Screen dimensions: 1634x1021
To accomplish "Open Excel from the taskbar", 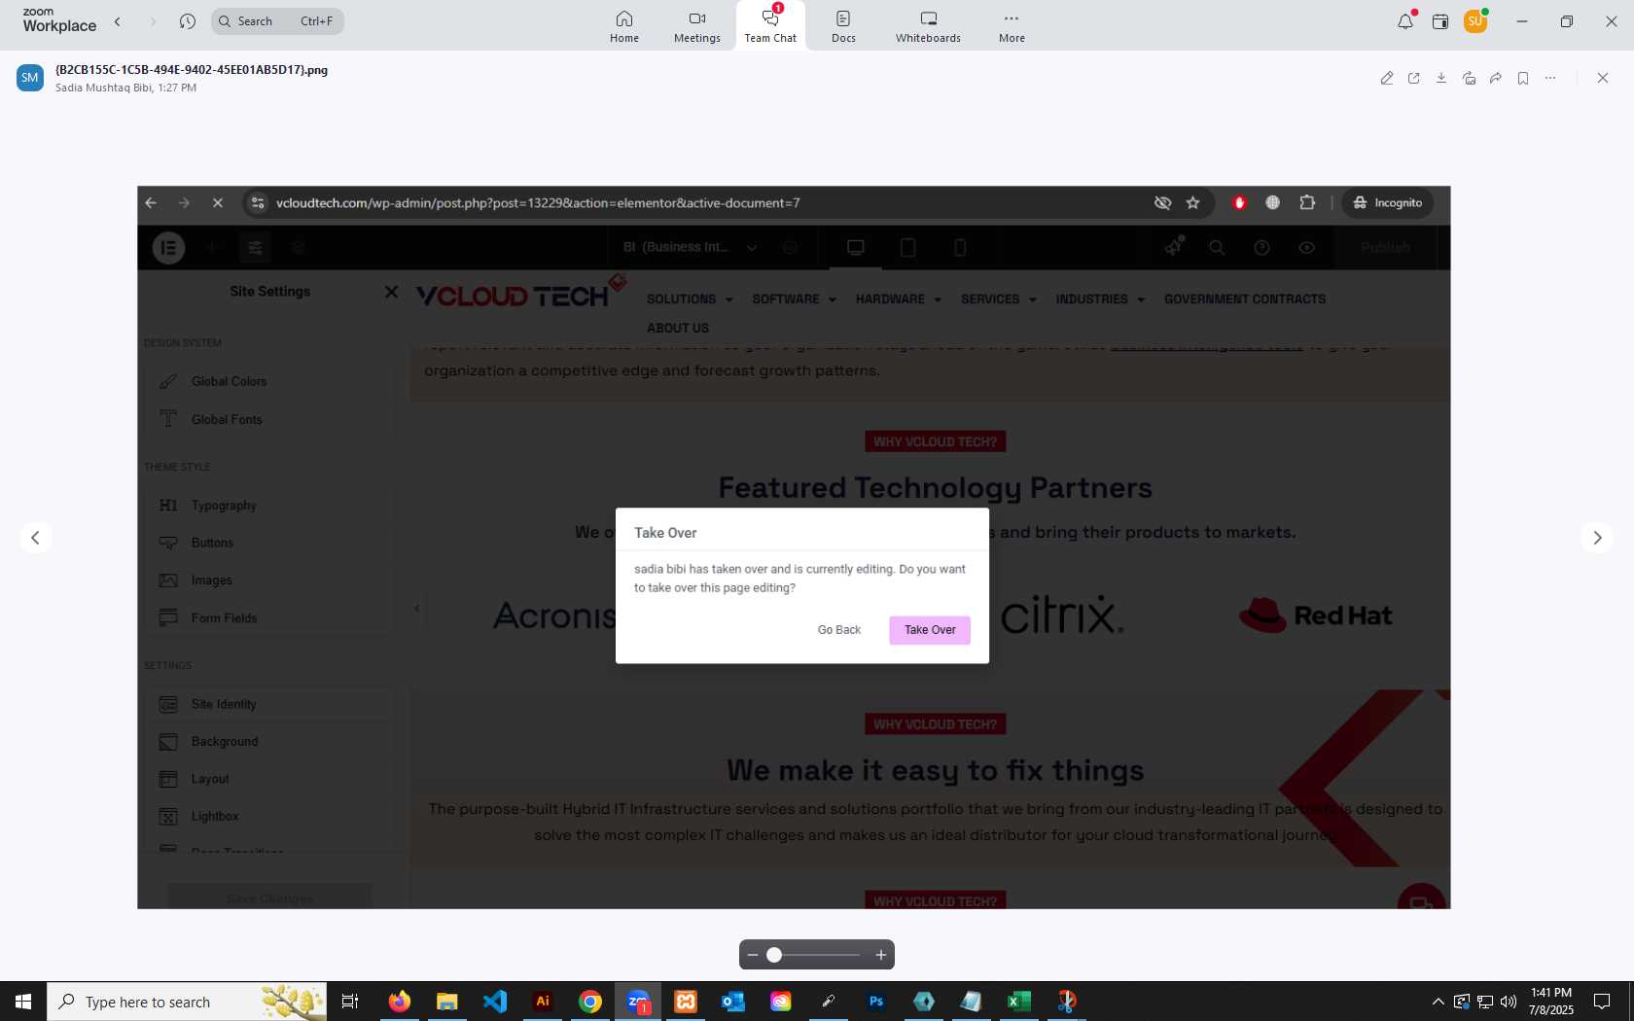I will (1019, 1002).
